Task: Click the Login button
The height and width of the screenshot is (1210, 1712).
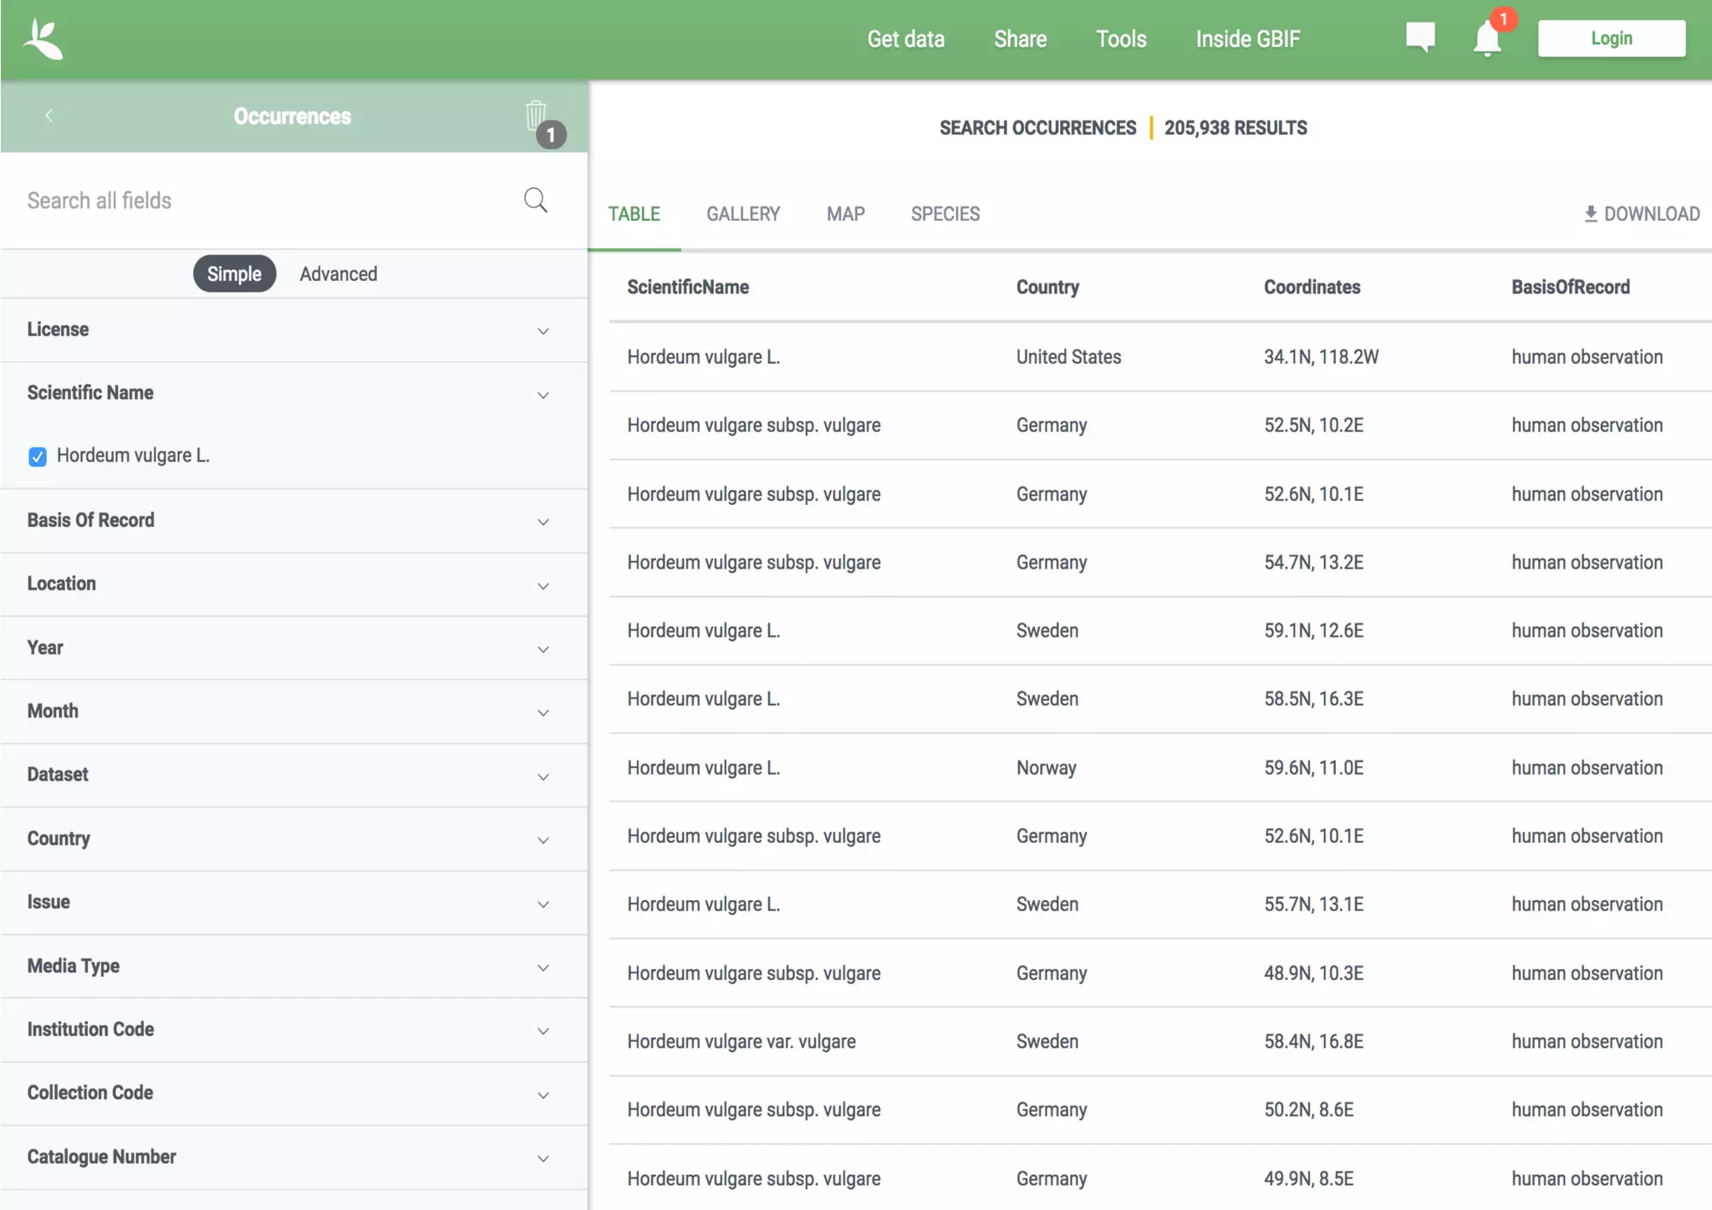Action: coord(1611,38)
